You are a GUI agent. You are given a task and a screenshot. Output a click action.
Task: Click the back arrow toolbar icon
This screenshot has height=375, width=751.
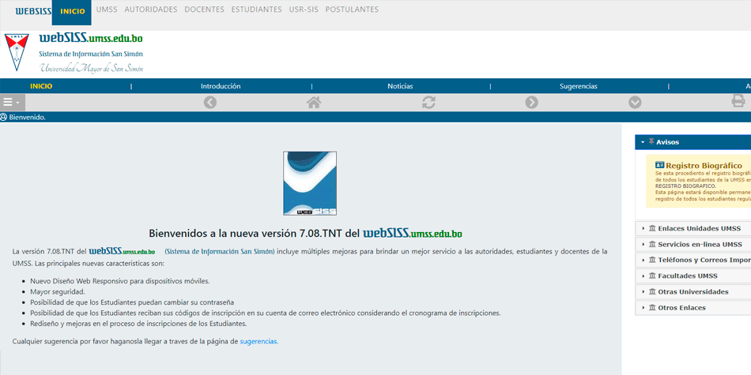coord(210,103)
